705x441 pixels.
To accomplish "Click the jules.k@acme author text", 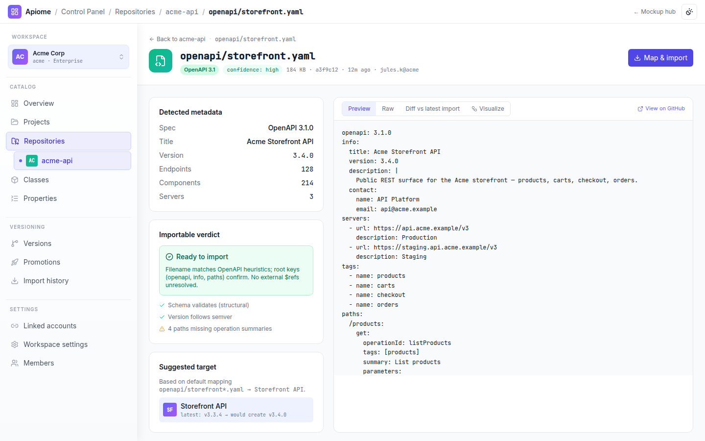I will [x=399, y=70].
